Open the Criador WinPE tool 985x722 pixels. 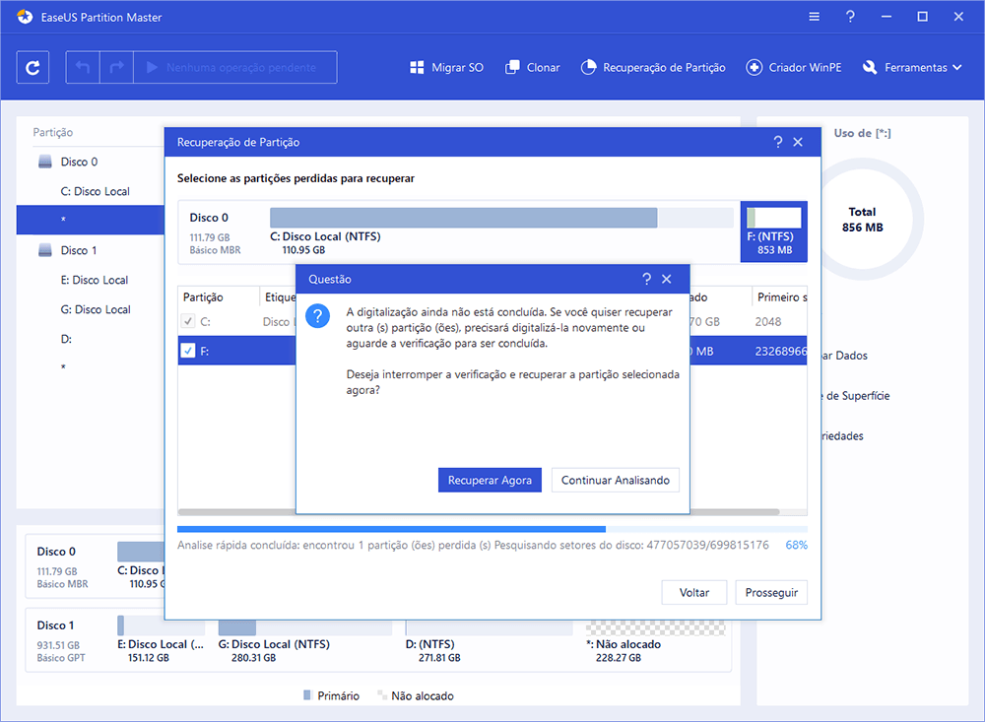tap(793, 67)
